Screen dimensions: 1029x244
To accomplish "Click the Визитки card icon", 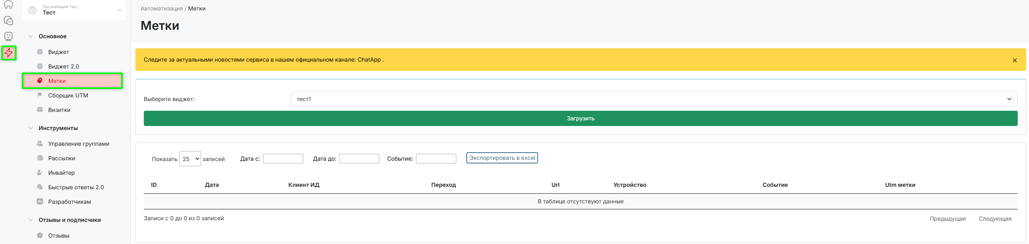I will [x=40, y=110].
